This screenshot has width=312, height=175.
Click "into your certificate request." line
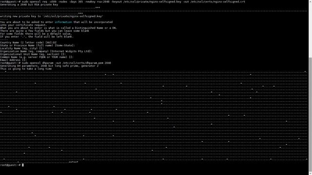click(23, 25)
